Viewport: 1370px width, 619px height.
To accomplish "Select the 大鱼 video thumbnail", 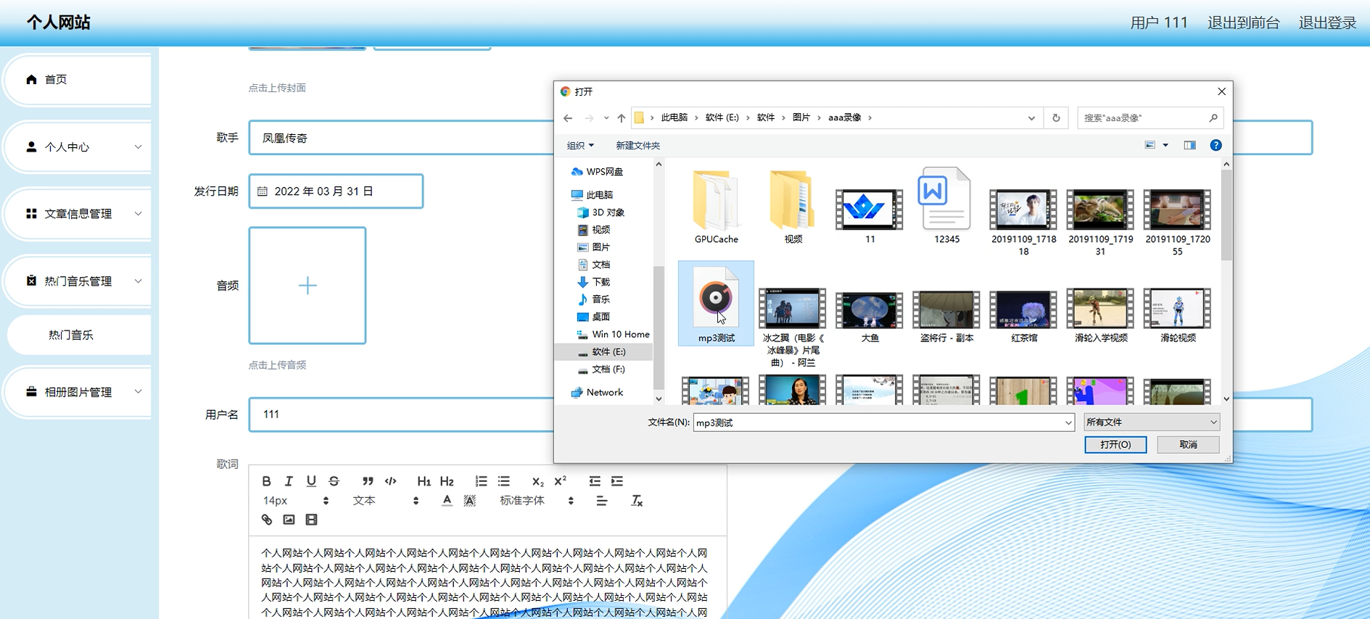I will tap(870, 317).
